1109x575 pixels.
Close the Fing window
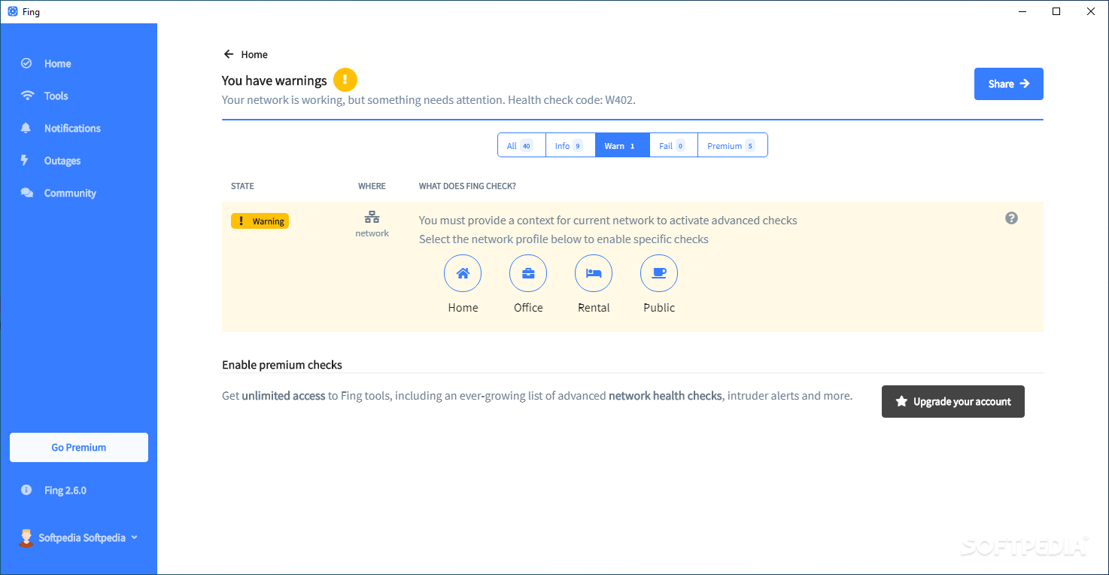click(1091, 11)
